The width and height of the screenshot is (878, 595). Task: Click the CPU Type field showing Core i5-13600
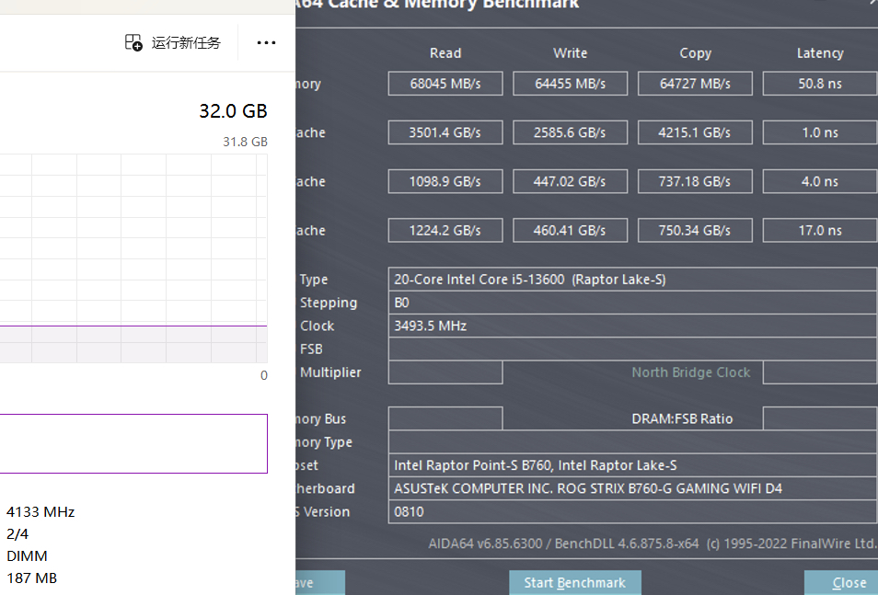tap(631, 280)
